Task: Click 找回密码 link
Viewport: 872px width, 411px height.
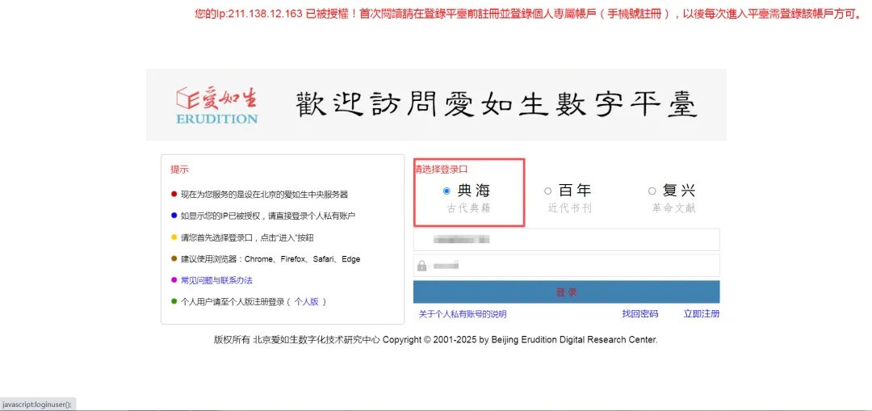Action: coord(640,314)
